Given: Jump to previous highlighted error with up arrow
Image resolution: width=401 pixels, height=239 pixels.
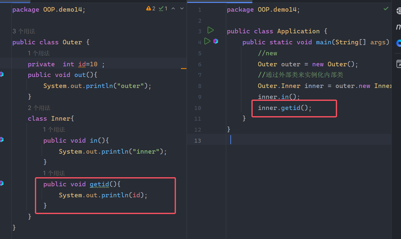Looking at the screenshot, I should click(173, 8).
